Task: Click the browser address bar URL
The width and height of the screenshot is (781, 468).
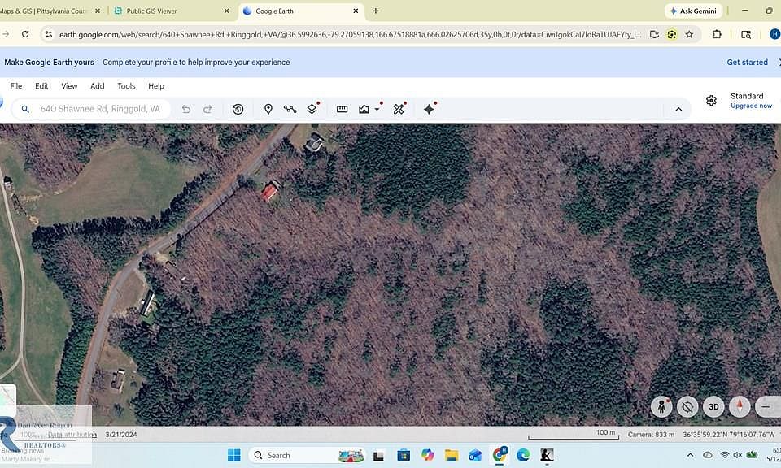Action: point(350,34)
